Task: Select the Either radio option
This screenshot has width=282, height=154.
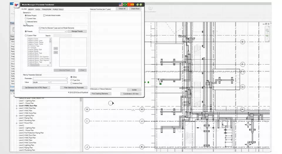Action: 71,77
